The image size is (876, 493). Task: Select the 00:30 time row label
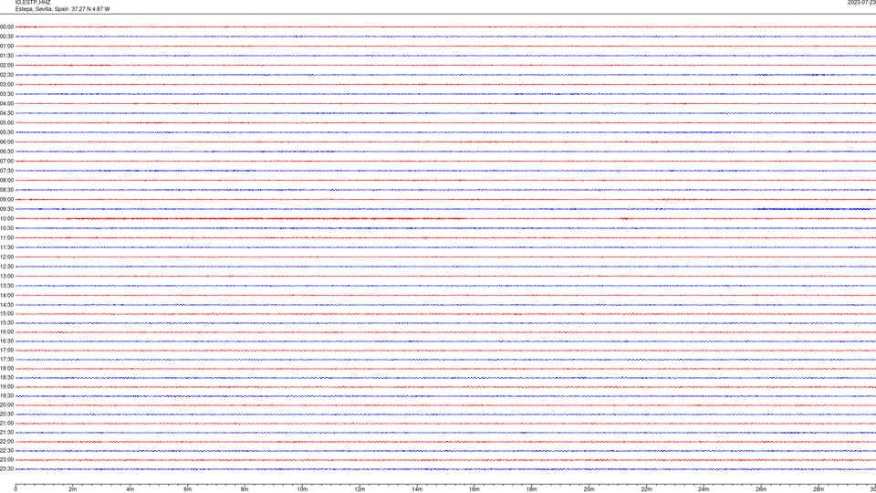[x=6, y=37]
